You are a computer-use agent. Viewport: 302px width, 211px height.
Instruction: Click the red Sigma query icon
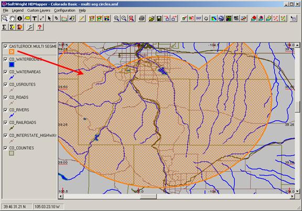click(19, 27)
